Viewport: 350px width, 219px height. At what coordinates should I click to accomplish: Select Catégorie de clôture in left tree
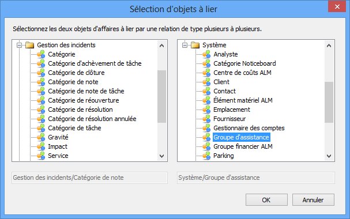[76, 73]
